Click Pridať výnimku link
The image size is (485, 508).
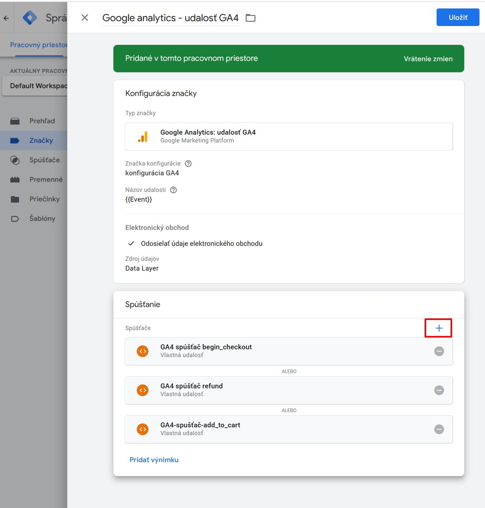pos(154,460)
